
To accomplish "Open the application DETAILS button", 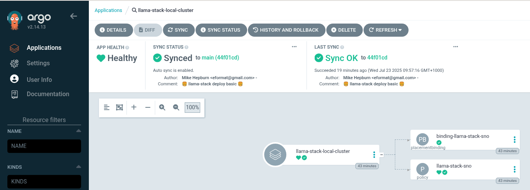I will click(113, 30).
